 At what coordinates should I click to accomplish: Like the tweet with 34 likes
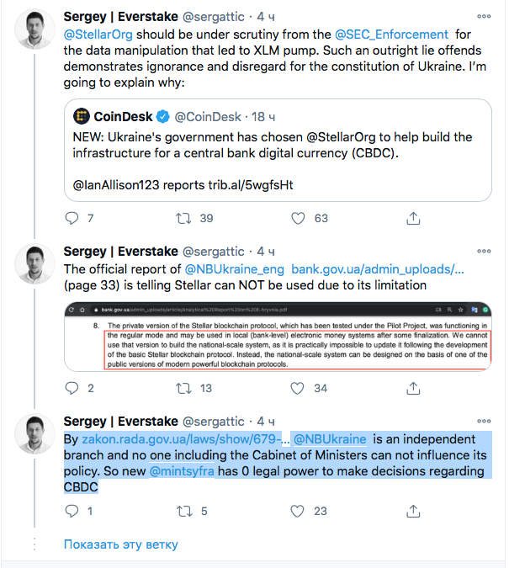(297, 388)
